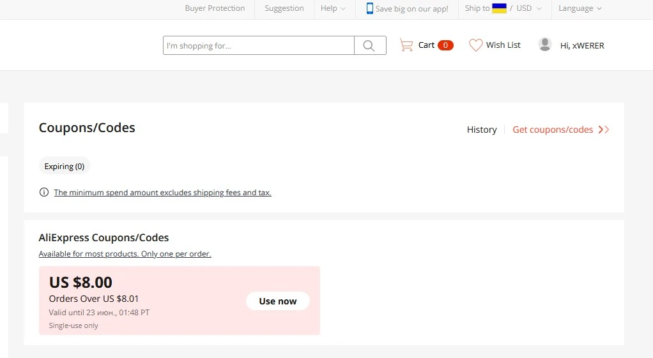Open the Wish List text link

tap(503, 45)
